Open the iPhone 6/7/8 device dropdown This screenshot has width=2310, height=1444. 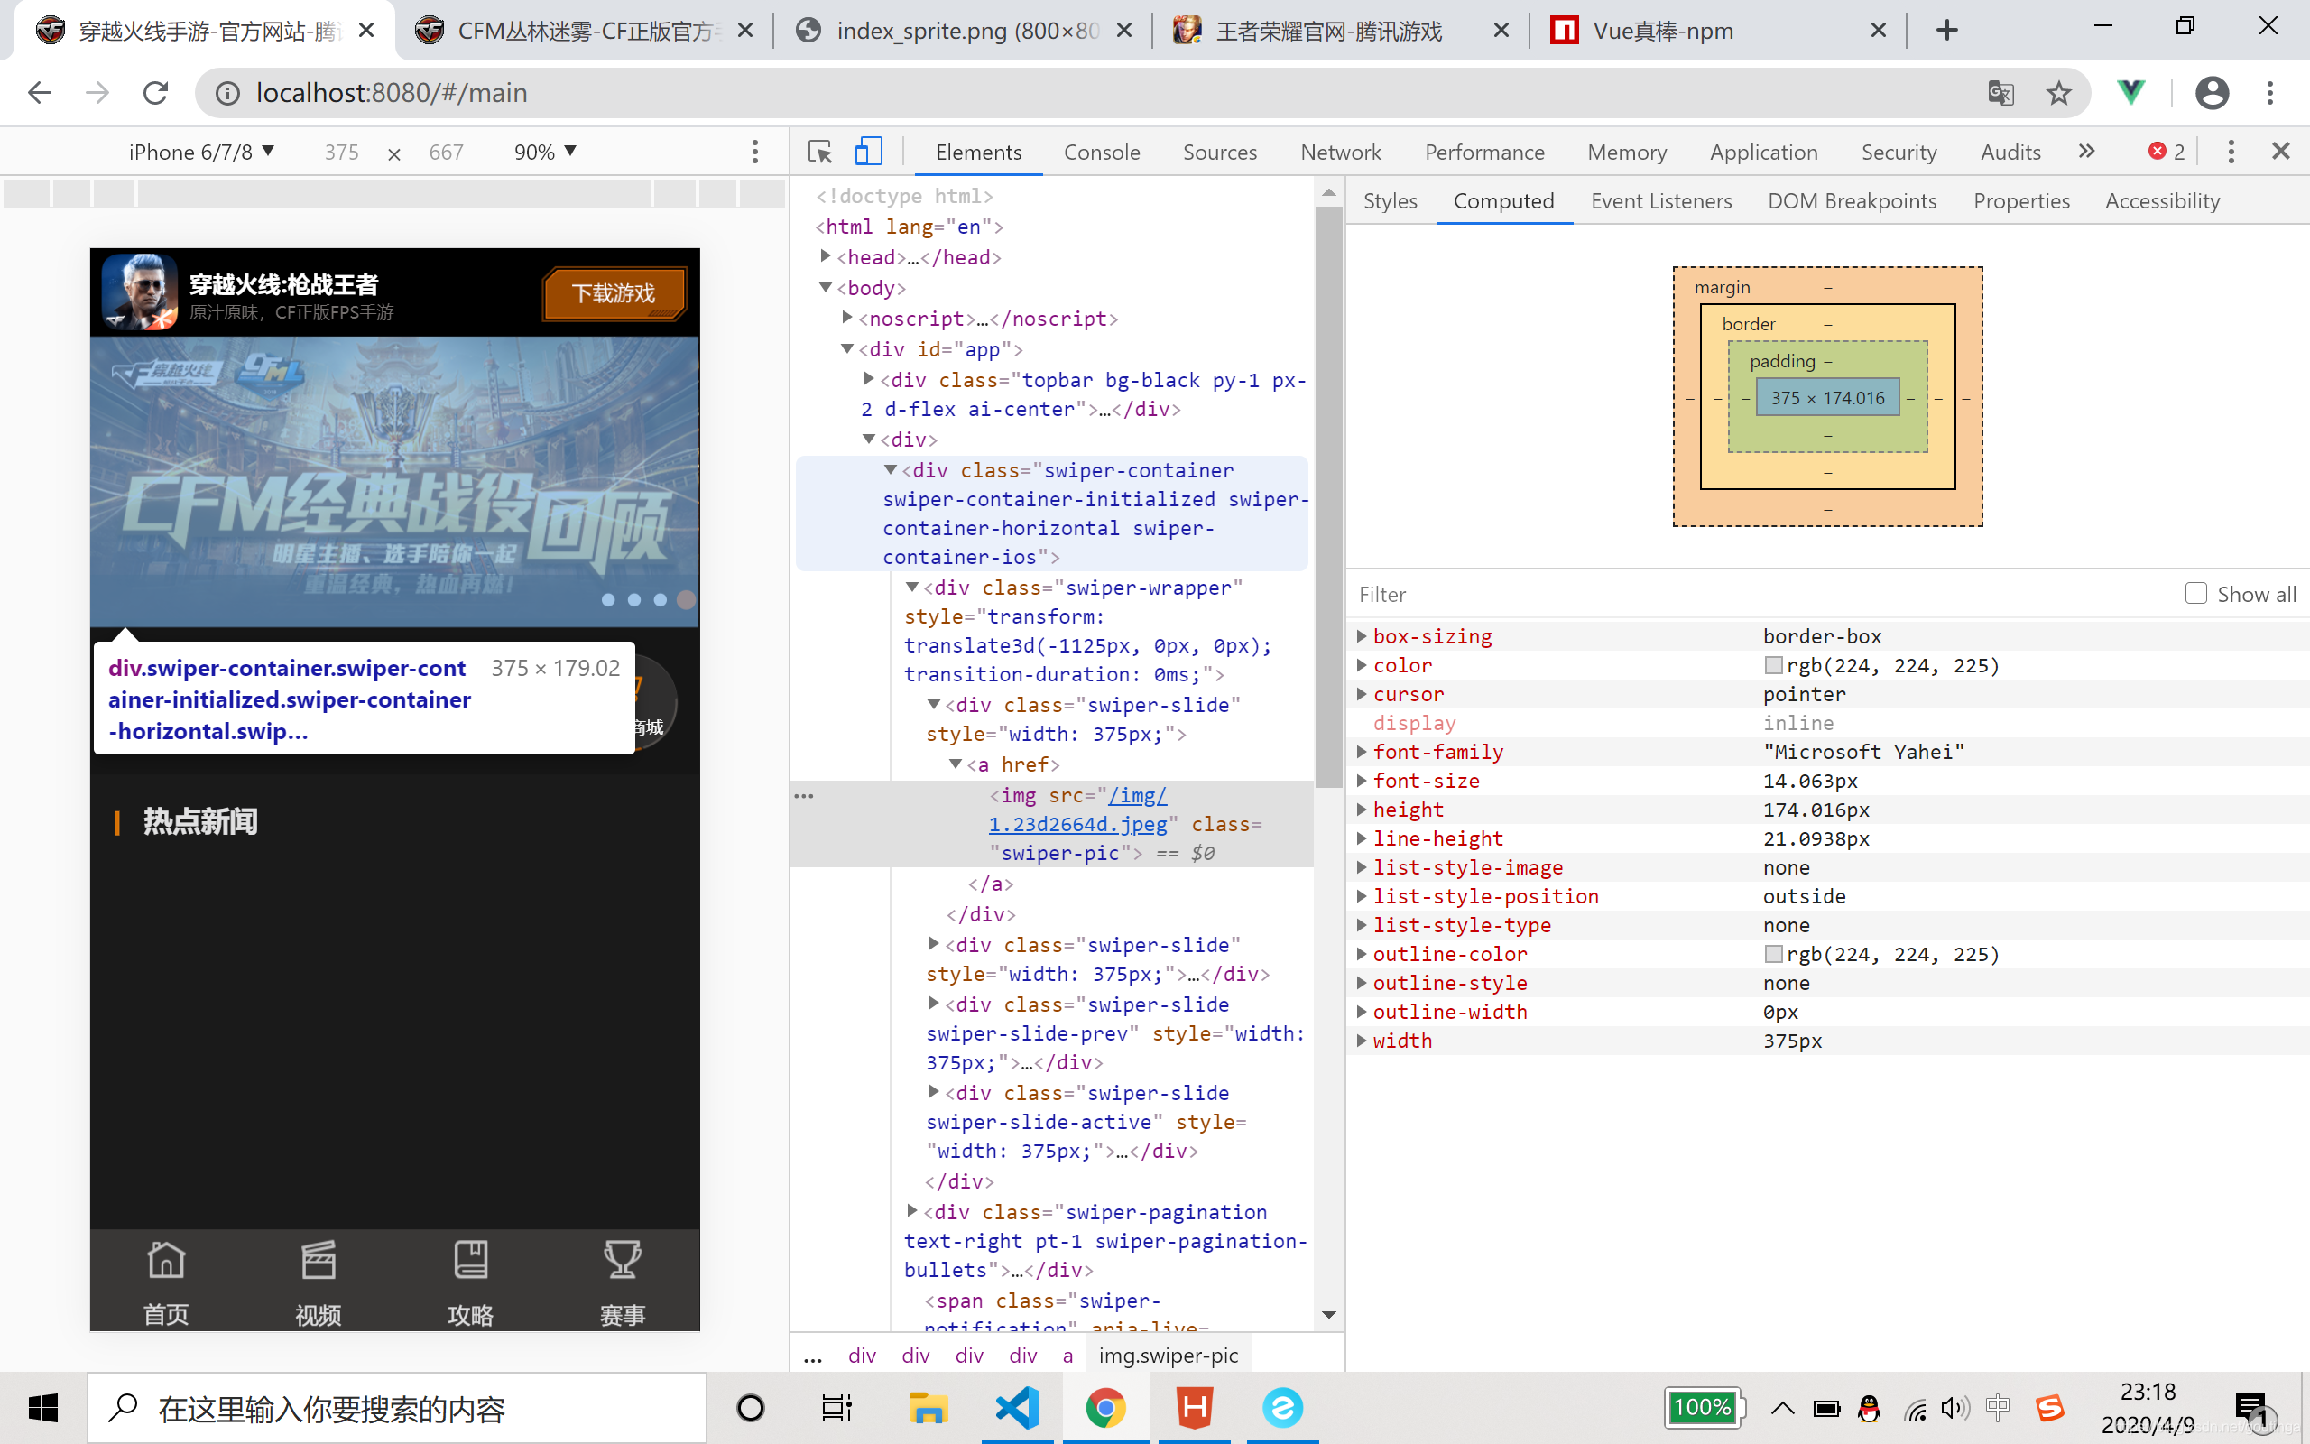(201, 152)
